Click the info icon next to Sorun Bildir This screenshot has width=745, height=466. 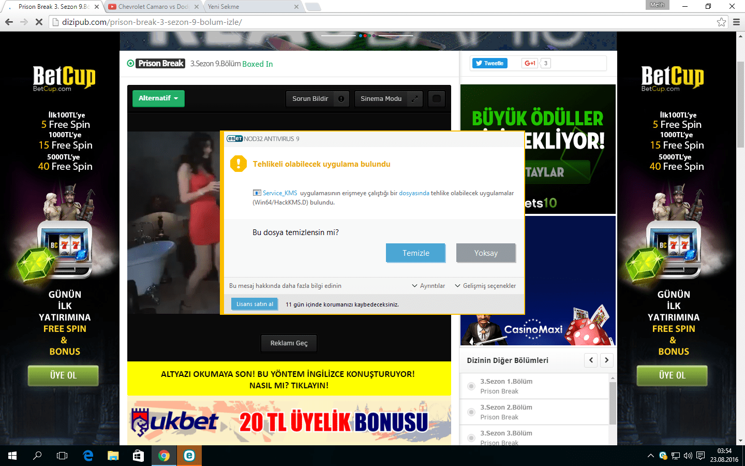340,98
